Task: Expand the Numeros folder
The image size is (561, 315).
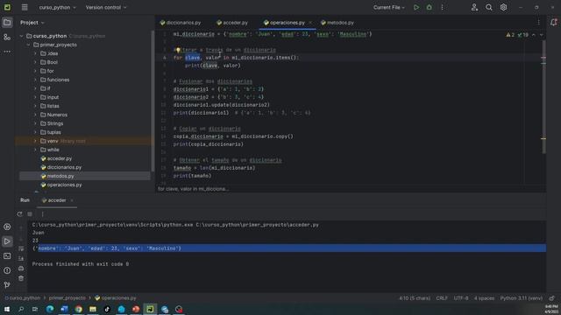Action: pyautogui.click(x=35, y=115)
